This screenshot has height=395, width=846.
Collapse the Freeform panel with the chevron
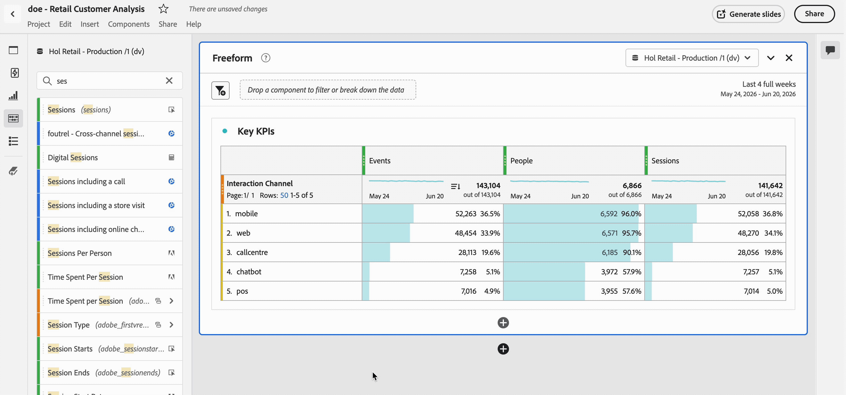click(771, 58)
